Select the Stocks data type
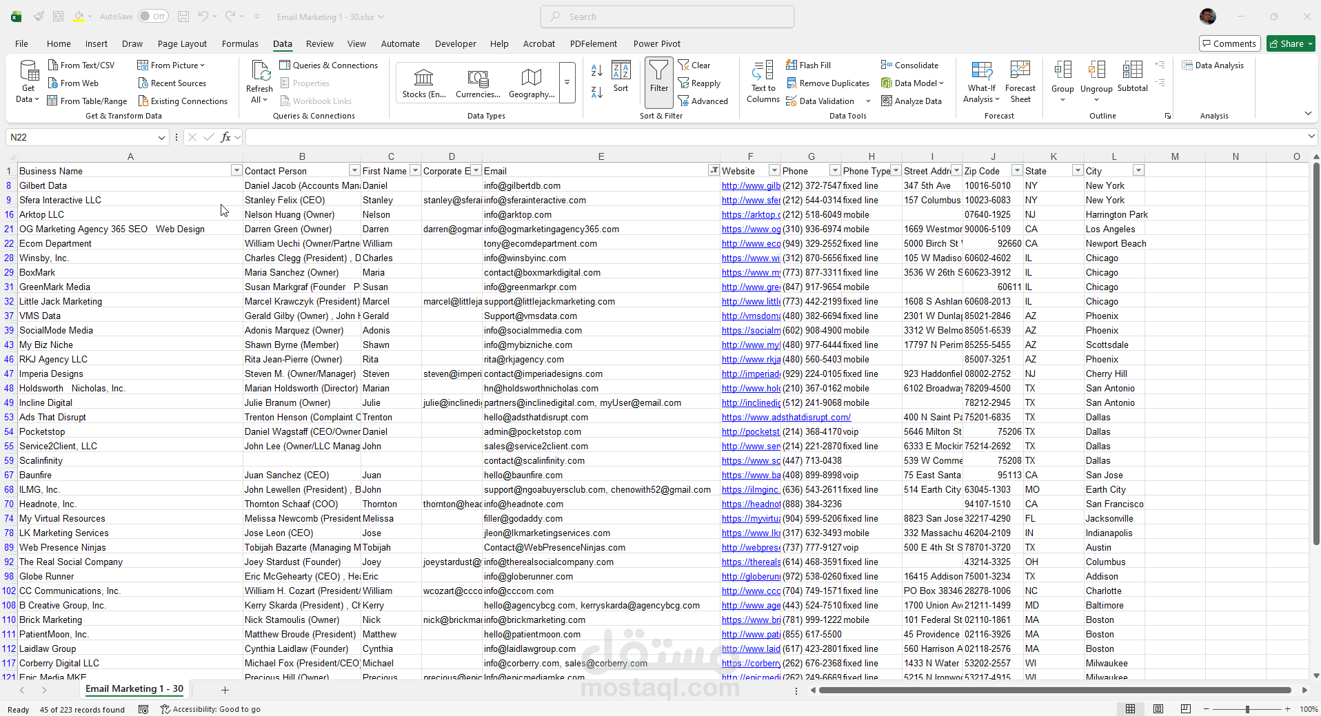The height and width of the screenshot is (716, 1321). tap(424, 83)
